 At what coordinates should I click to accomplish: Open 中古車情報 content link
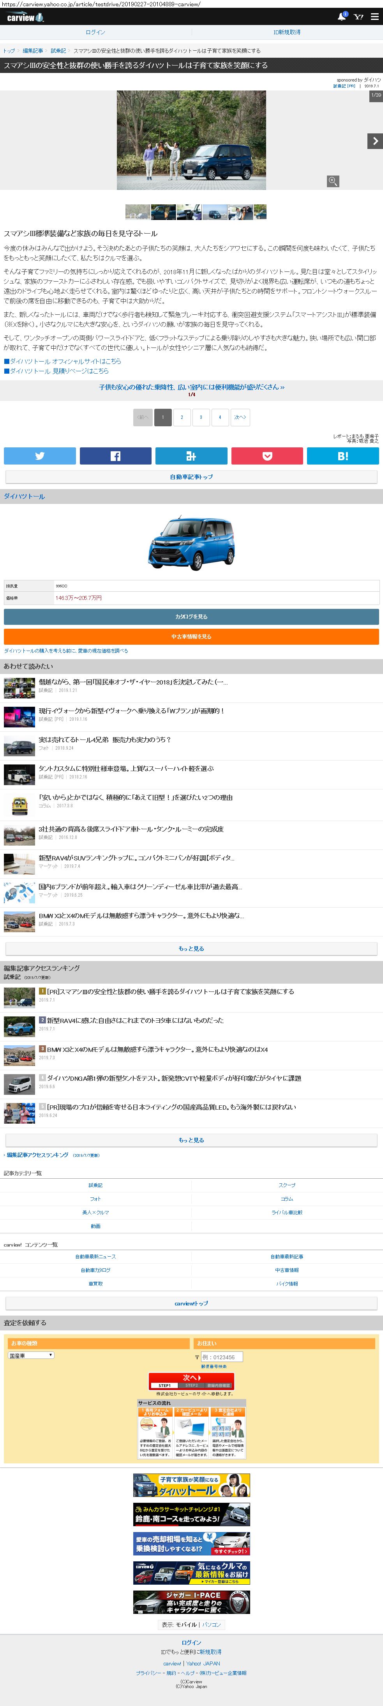coord(287,1270)
